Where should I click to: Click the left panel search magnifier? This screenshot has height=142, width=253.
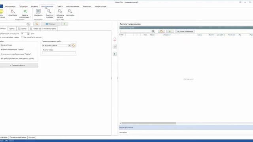coord(28,24)
